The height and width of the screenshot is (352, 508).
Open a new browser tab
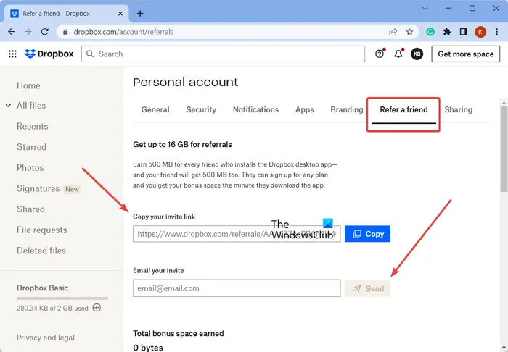140,14
